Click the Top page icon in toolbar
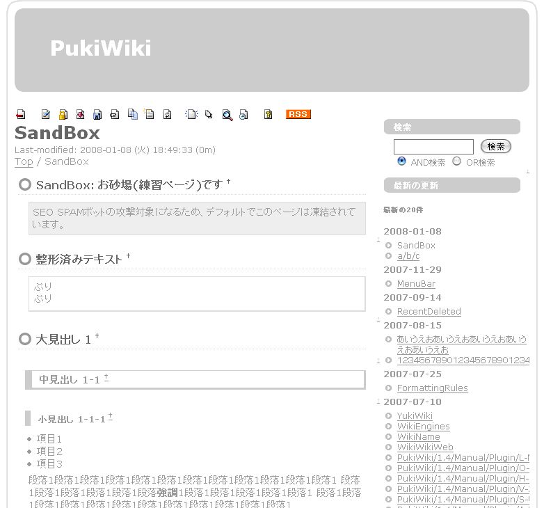The height and width of the screenshot is (508, 544). [20, 115]
